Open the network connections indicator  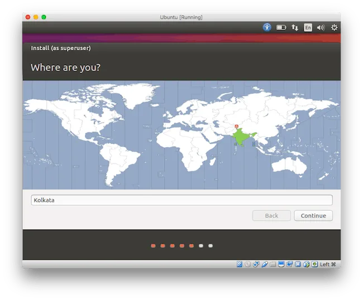[x=294, y=27]
